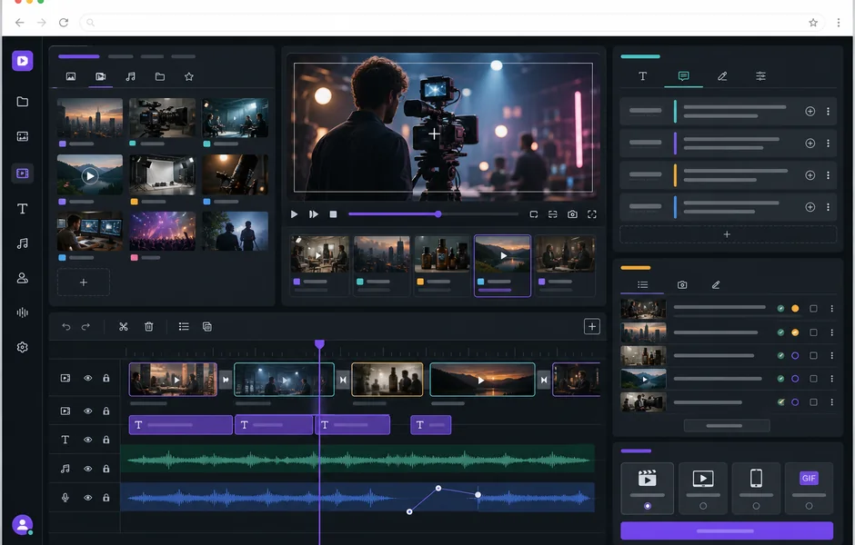Select the concert crowd thumbnail in media library
Screen dimensions: 855x545
pyautogui.click(x=163, y=232)
